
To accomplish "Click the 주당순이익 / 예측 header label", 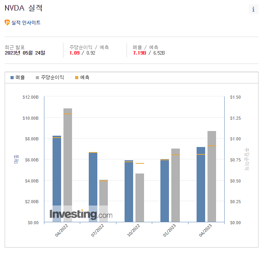I will [x=89, y=47].
